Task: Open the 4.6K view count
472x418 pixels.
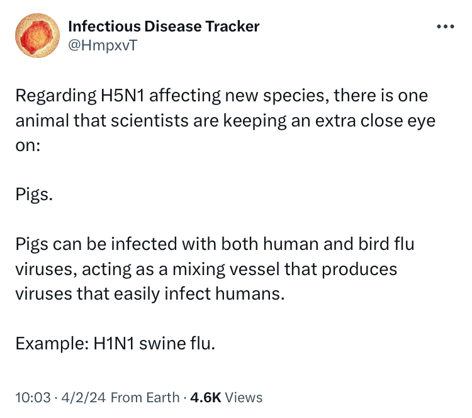Action: (x=206, y=397)
